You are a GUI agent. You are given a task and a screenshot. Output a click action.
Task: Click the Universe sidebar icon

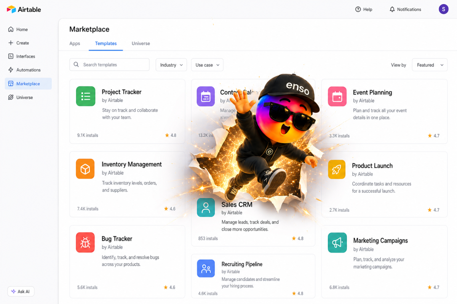11,97
